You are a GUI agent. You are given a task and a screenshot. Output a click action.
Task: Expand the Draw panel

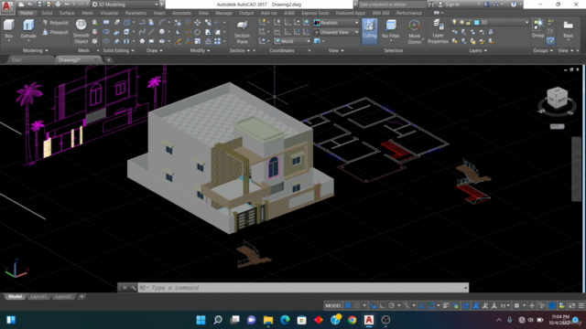pos(155,50)
